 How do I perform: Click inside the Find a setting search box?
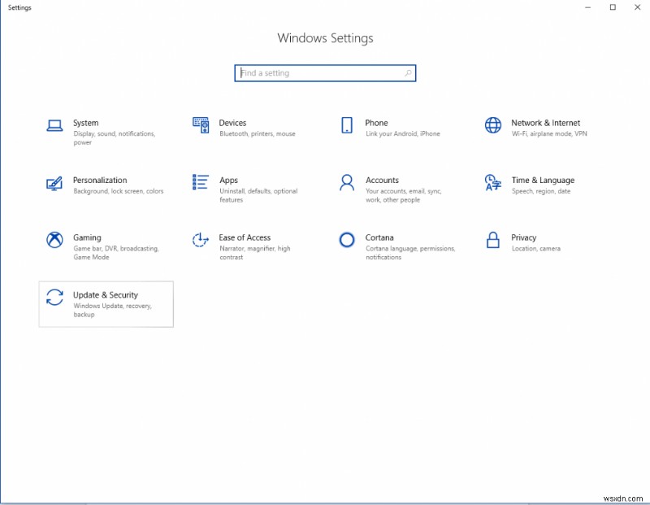pos(317,72)
